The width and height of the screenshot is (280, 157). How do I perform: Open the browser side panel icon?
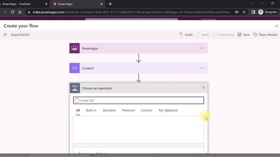(253, 12)
